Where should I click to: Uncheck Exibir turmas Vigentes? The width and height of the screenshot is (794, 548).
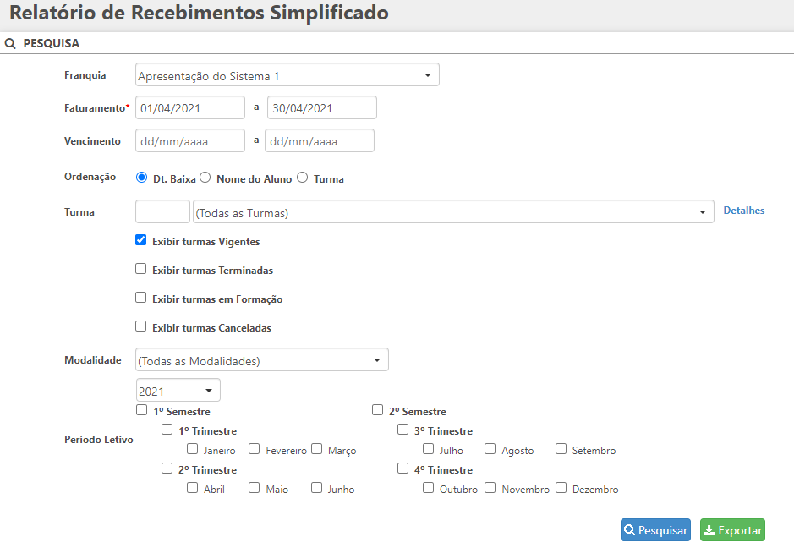click(141, 240)
